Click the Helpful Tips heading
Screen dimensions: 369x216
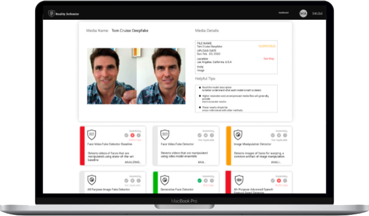[x=205, y=79]
